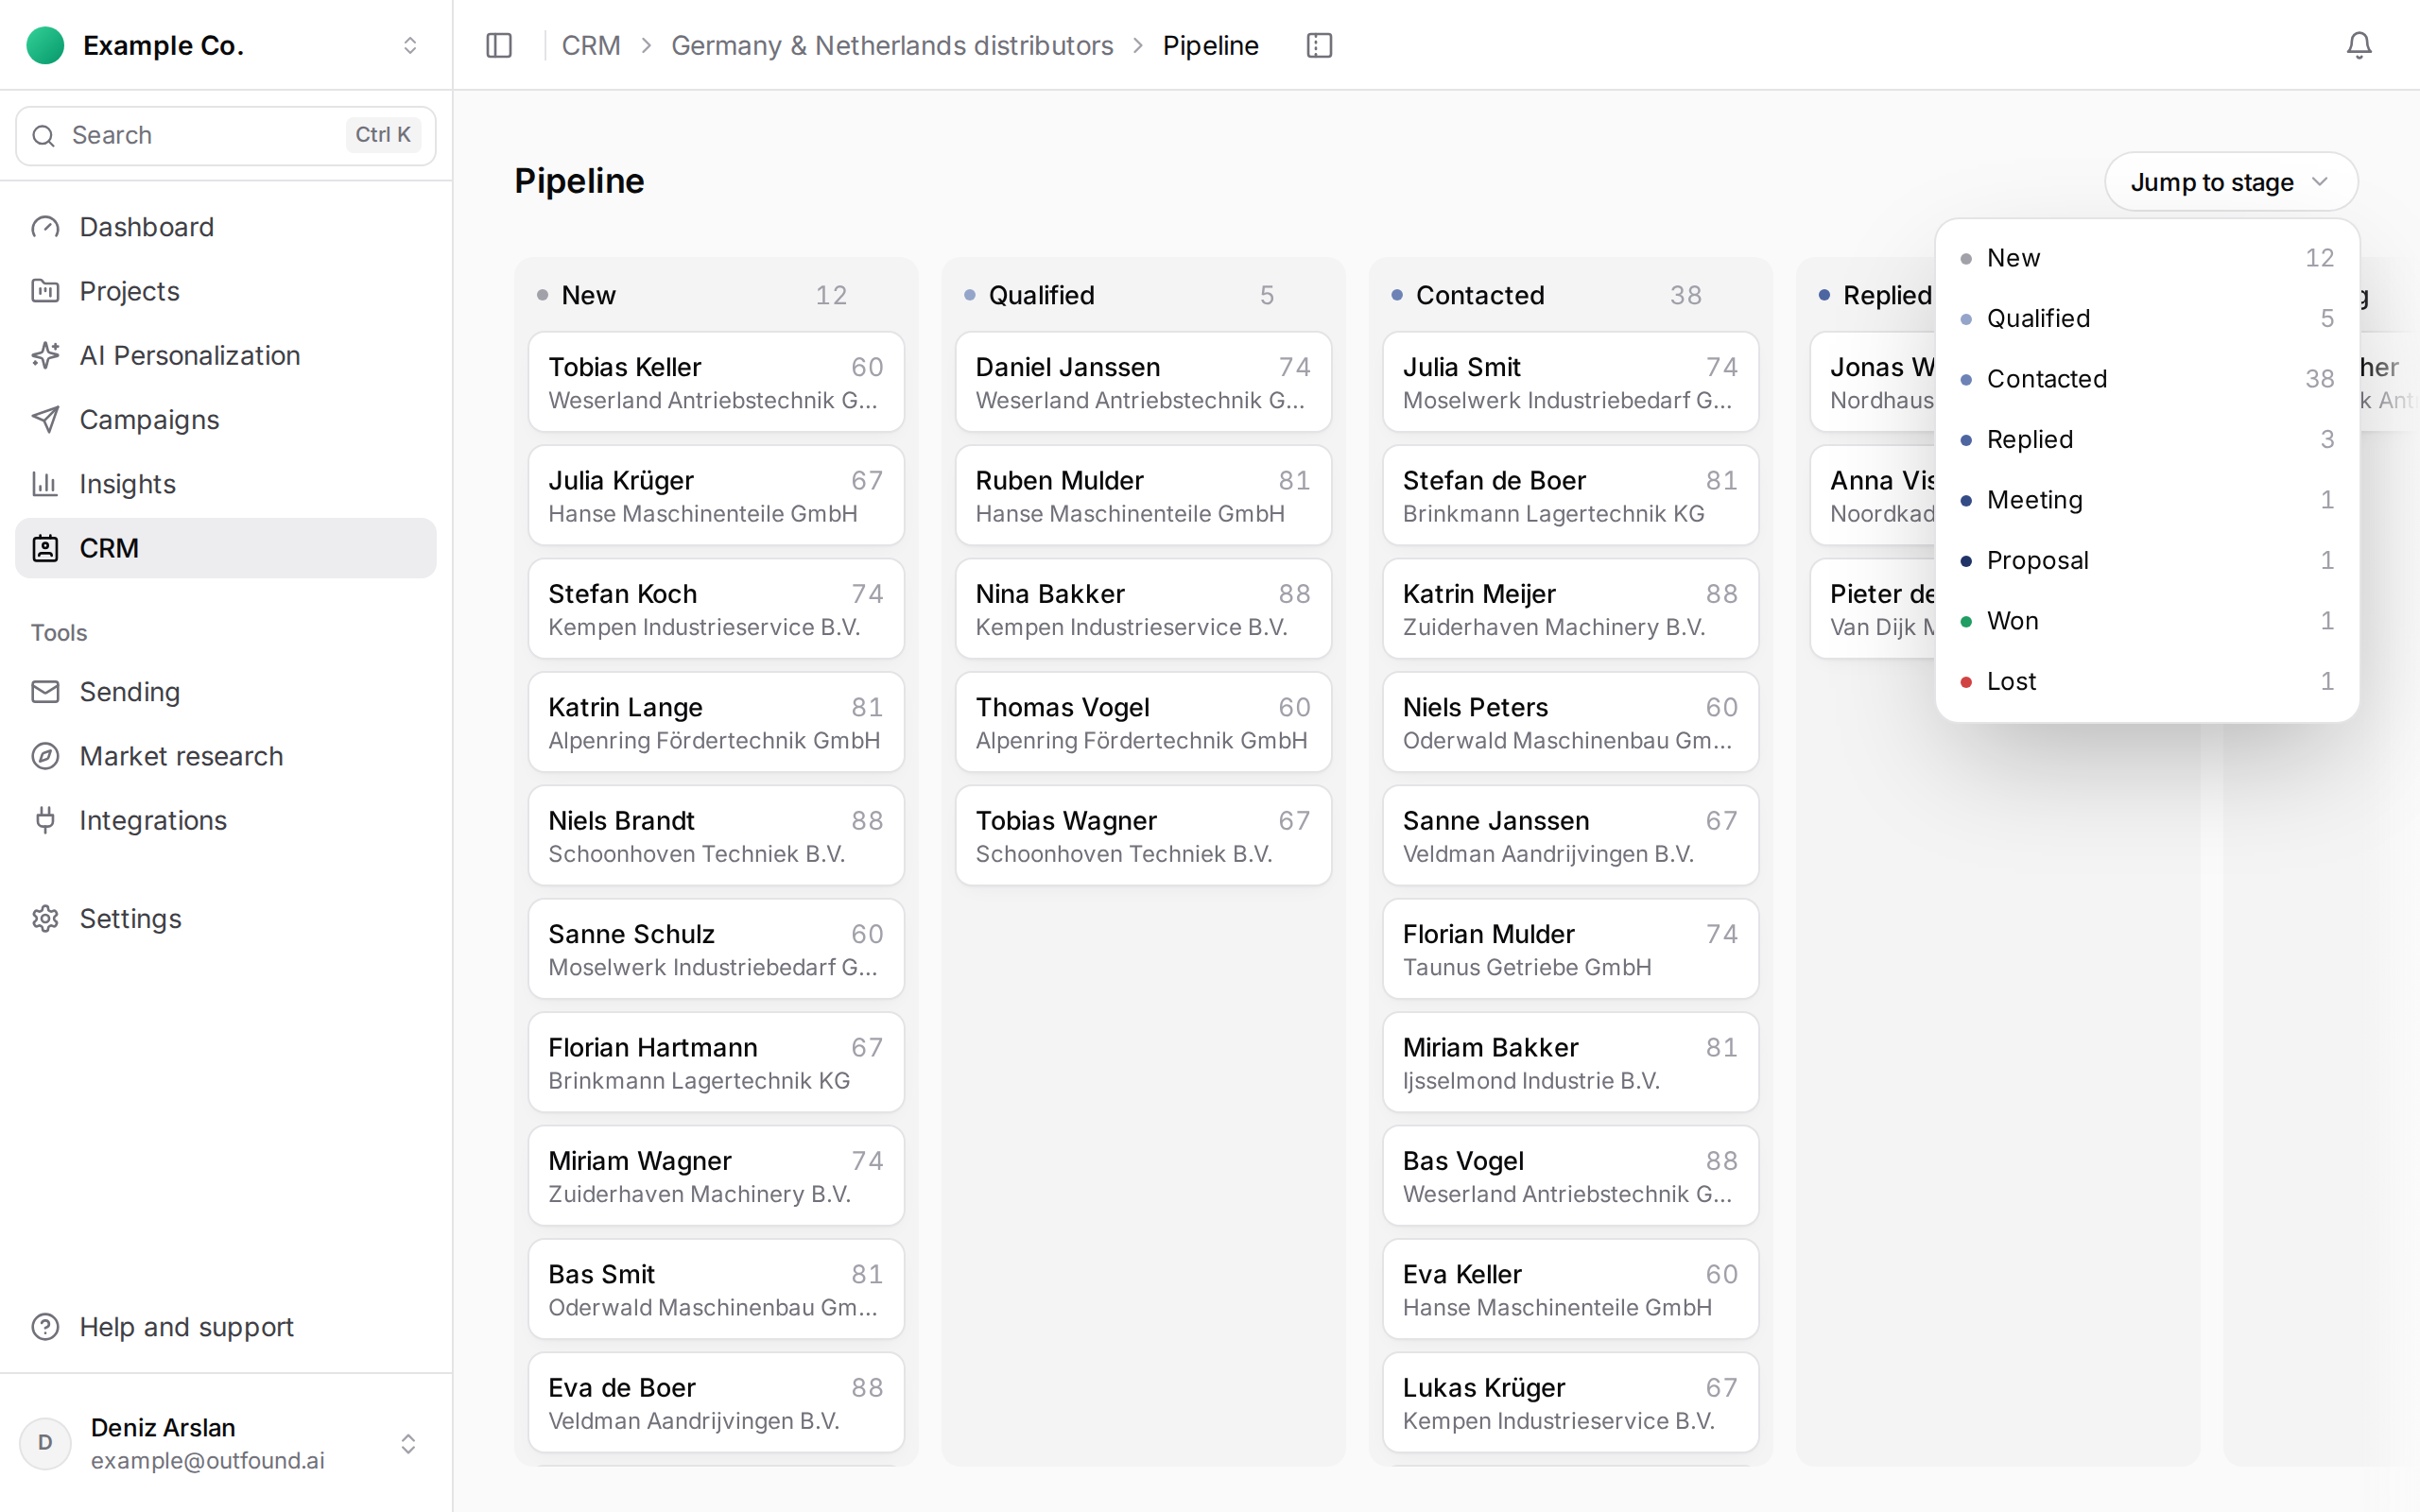Focus the Search field

pos(226,135)
